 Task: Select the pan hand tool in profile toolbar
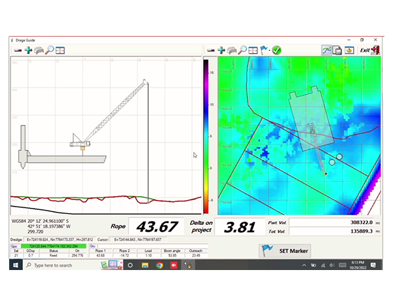click(39, 50)
